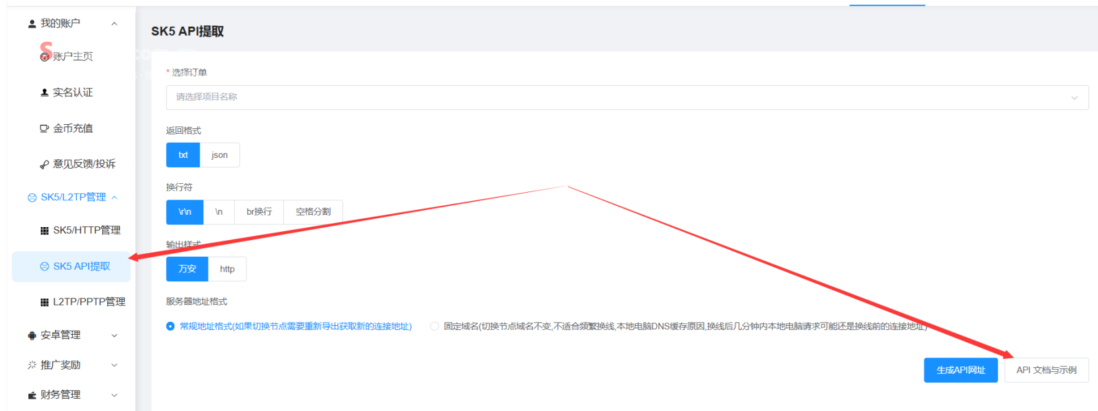Click the order dropdown chevron arrow

[1075, 98]
